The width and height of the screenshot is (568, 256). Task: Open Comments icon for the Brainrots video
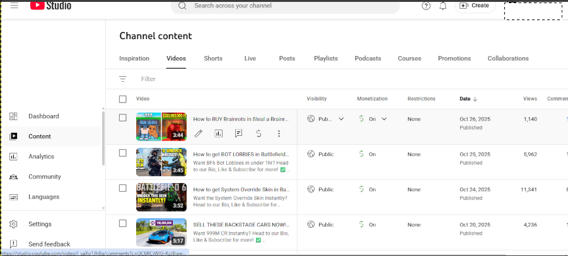pos(238,133)
